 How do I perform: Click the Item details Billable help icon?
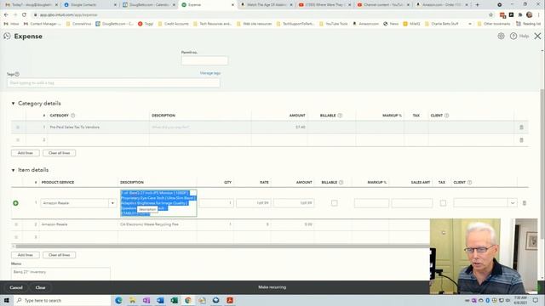(x=341, y=183)
